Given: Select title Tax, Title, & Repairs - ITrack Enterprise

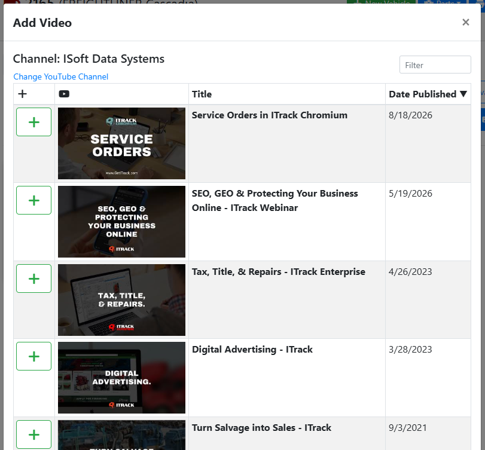Looking at the screenshot, I should pos(278,272).
